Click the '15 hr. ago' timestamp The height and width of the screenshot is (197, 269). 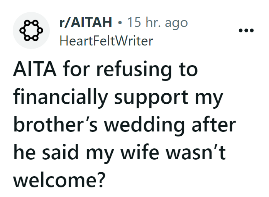pos(157,23)
